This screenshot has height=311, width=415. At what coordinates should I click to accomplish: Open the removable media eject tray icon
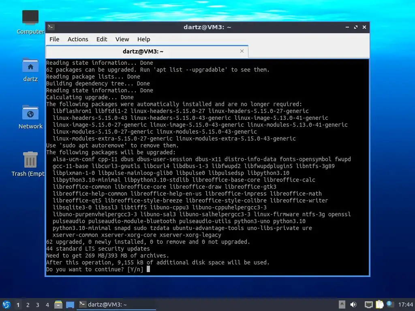(x=342, y=305)
